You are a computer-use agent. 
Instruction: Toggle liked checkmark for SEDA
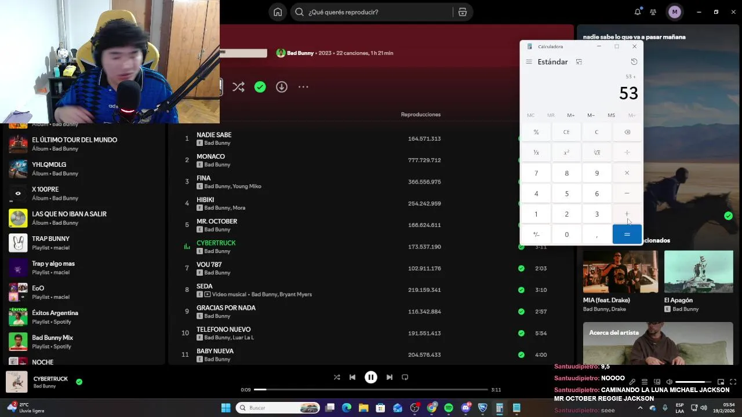pyautogui.click(x=521, y=290)
